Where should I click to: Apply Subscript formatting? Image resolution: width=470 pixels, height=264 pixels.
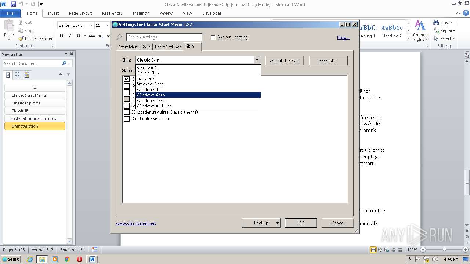point(101,36)
